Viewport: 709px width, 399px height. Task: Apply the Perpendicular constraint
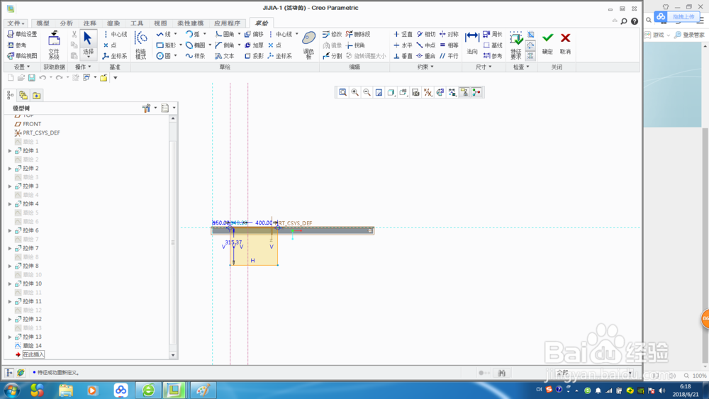click(403, 56)
